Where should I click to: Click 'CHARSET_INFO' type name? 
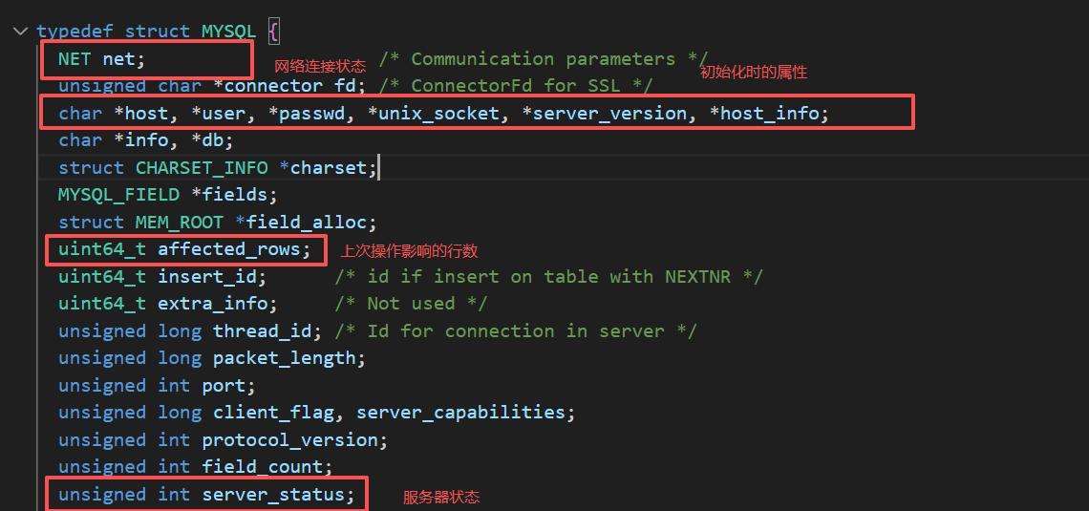click(202, 167)
